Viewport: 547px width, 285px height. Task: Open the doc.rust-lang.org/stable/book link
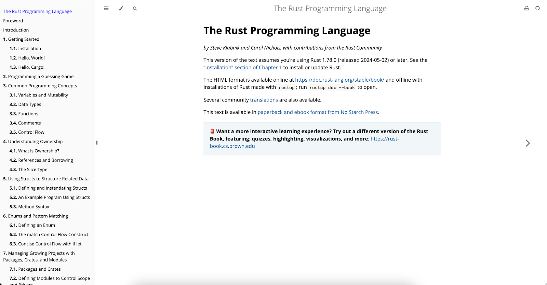click(x=340, y=80)
